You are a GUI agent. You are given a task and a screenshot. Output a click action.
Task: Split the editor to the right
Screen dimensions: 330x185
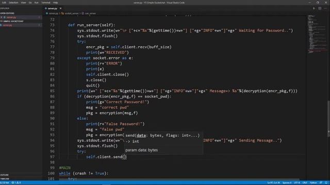click(320, 8)
